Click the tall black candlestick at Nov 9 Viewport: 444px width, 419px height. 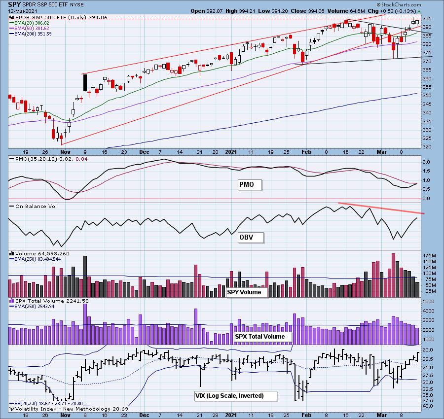click(x=85, y=82)
